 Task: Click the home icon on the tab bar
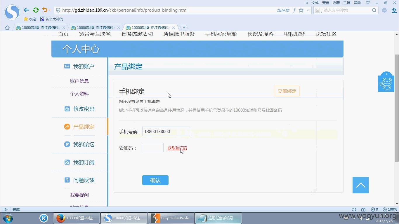click(7, 28)
